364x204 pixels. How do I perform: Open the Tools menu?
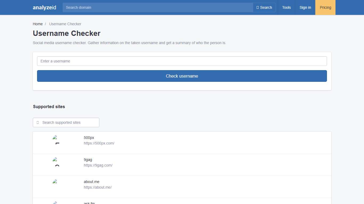(286, 7)
